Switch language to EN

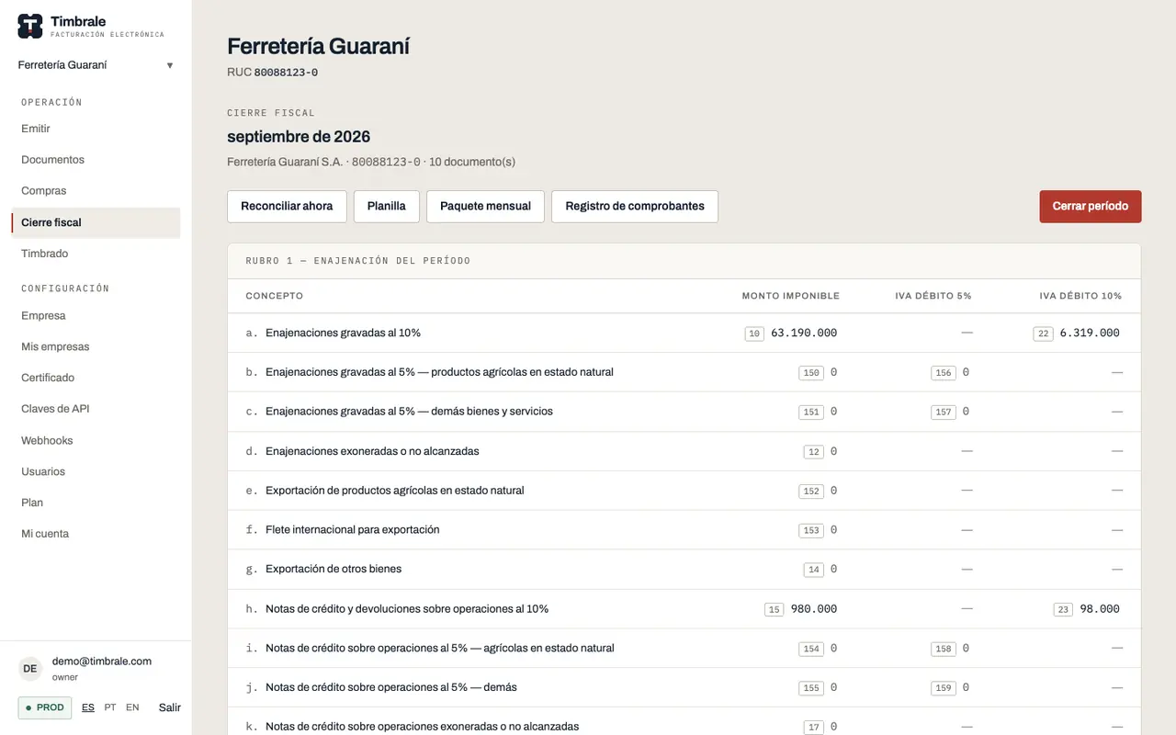click(x=133, y=707)
